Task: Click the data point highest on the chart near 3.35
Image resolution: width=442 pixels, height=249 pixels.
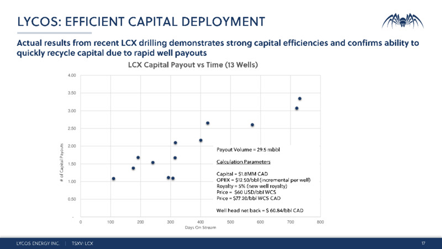Action: tap(299, 98)
